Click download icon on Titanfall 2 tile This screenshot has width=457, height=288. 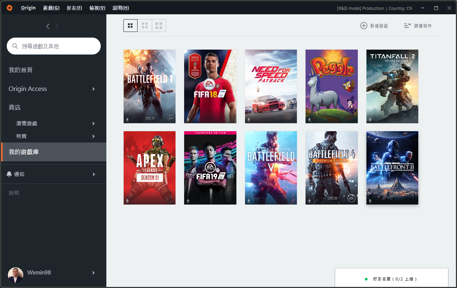tap(370, 119)
